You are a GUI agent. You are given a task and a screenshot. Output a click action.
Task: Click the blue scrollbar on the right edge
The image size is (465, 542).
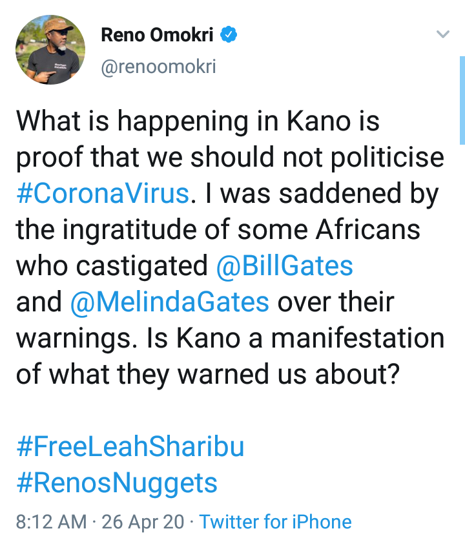coord(462,100)
